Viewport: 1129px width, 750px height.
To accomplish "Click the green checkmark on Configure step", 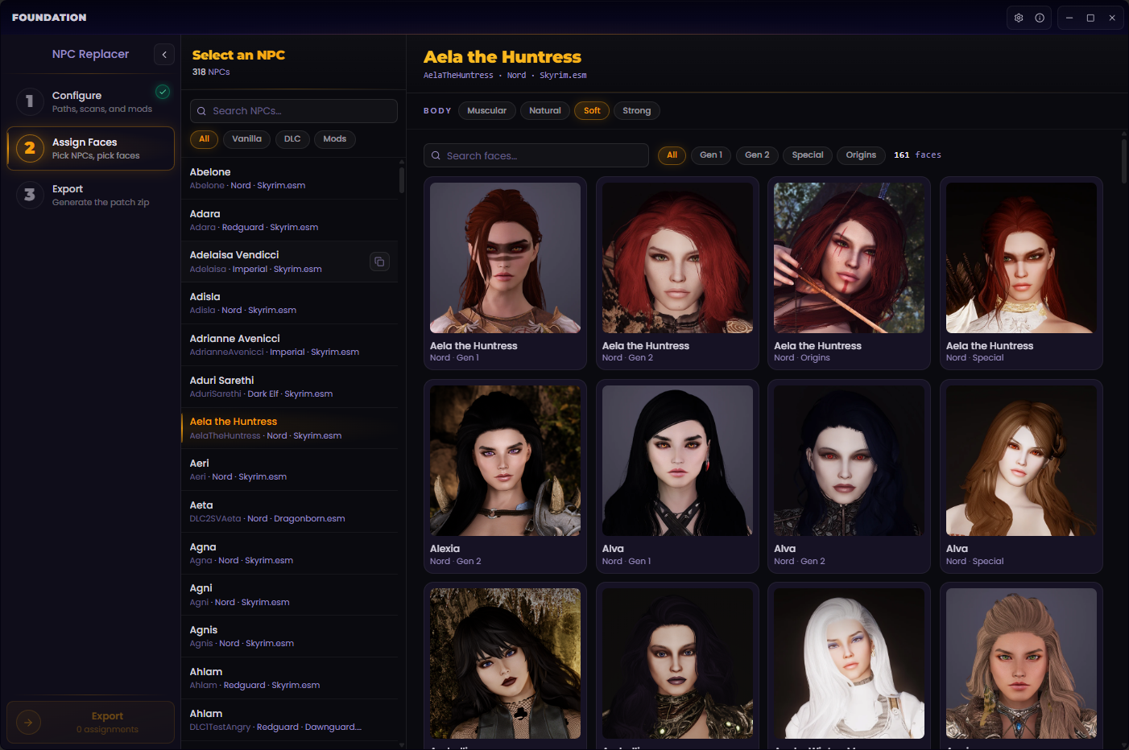I will point(162,92).
